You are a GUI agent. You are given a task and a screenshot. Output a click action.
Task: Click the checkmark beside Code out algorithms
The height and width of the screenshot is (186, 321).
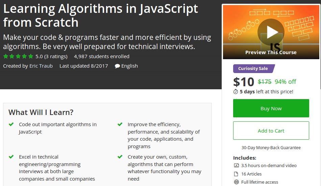pos(11,124)
